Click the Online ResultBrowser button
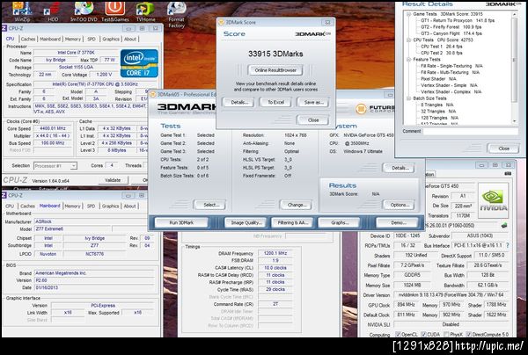Screen dimensions: 528x355 (275, 70)
